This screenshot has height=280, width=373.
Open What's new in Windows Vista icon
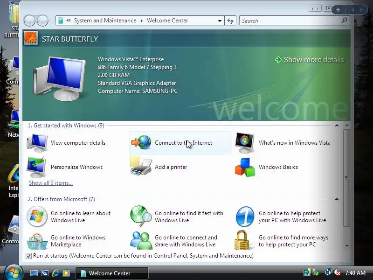pos(244,143)
